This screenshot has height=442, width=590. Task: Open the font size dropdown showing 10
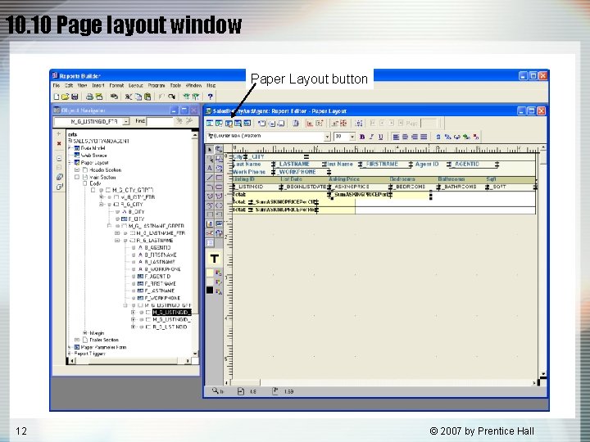coord(352,137)
